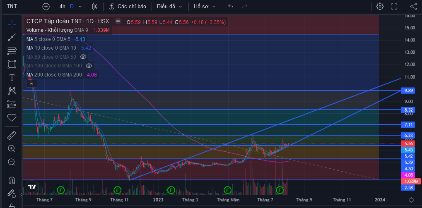The image size is (422, 208).
Task: Zoom in with the magnifier plus
Action: (12, 148)
